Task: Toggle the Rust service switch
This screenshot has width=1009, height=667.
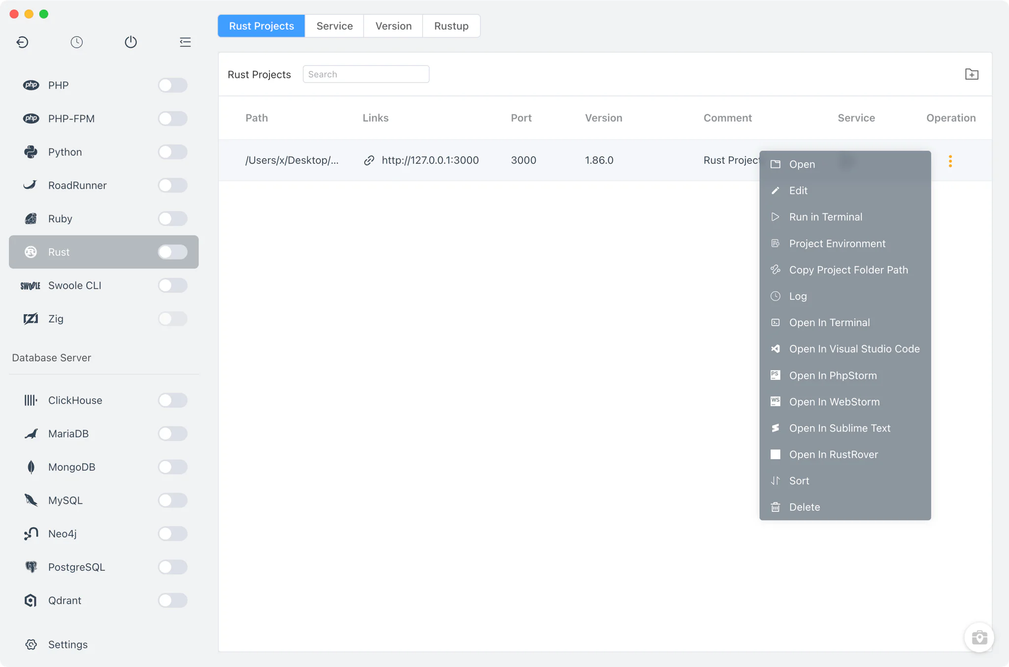Action: pos(172,252)
